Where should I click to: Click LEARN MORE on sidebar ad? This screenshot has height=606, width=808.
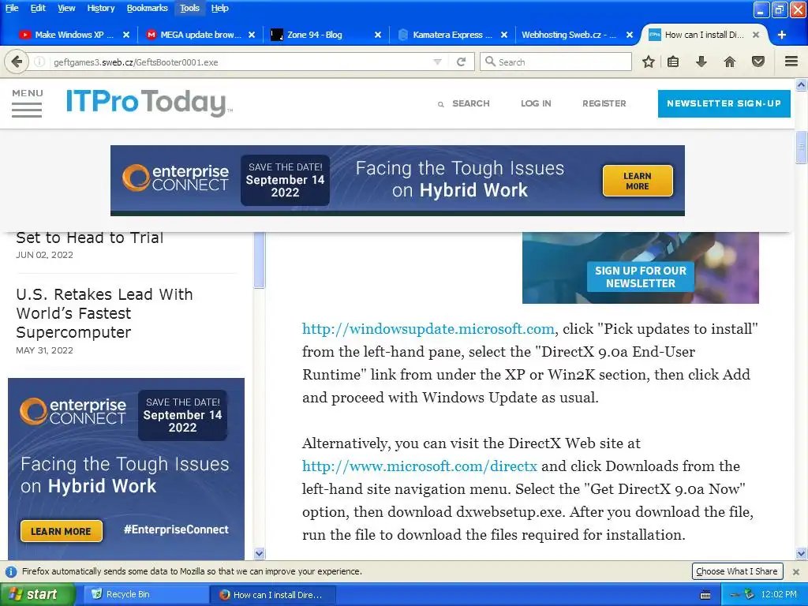pos(61,531)
